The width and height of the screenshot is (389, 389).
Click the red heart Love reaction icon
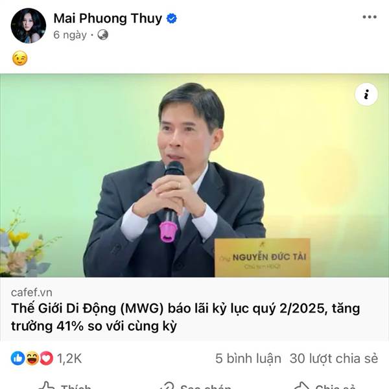(x=47, y=359)
